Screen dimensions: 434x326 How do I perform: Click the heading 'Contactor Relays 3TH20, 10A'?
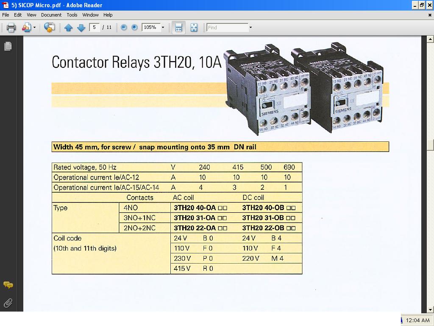click(x=137, y=62)
